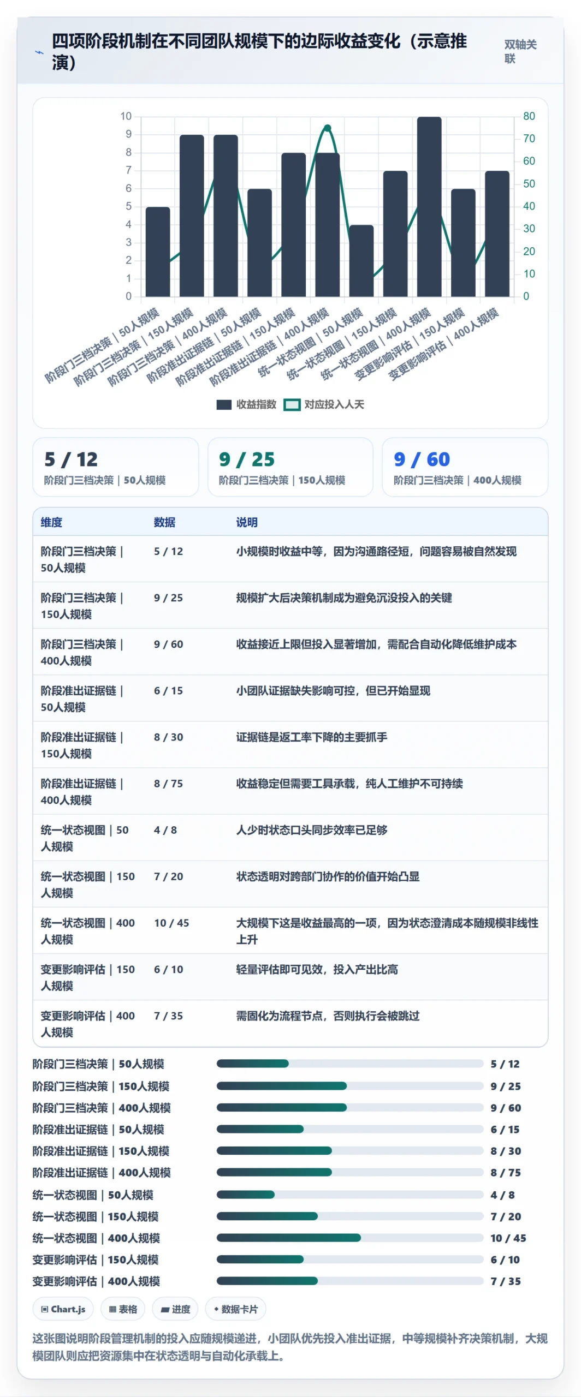The height and width of the screenshot is (1397, 581).
Task: Click the Chart.js tag chip
Action: coord(63,1309)
